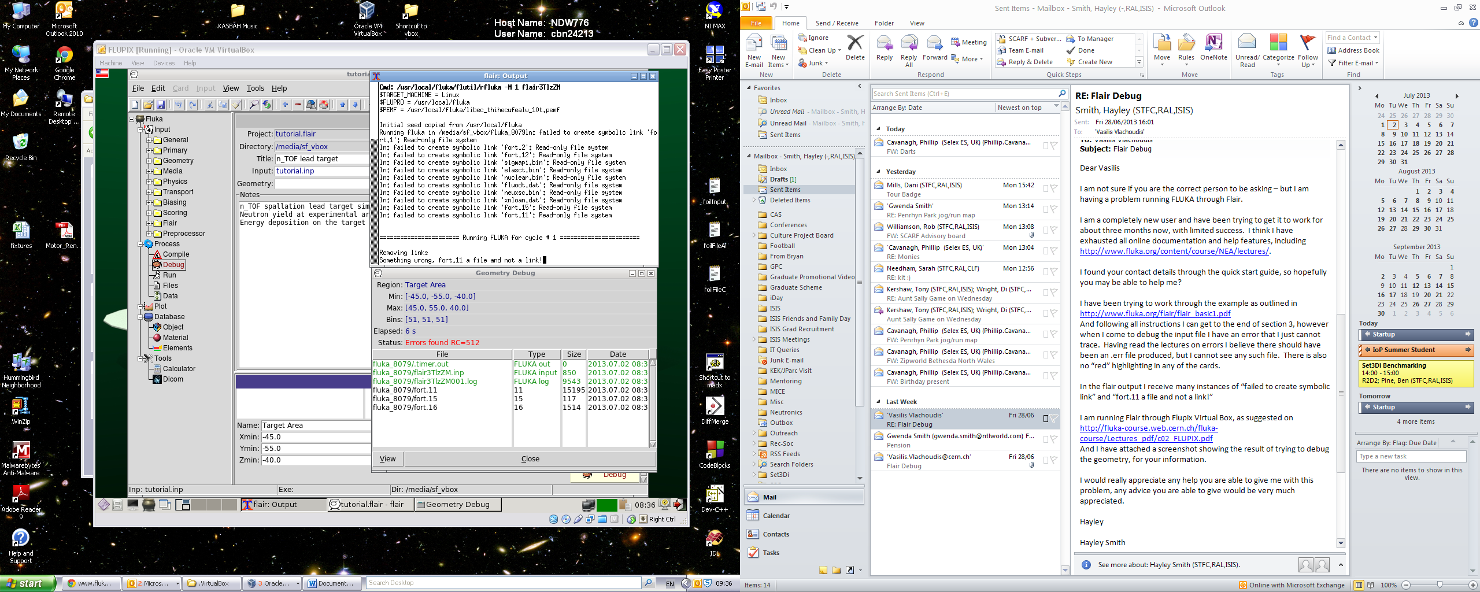
Task: Click the blue down arrow in flair toolbar
Action: coord(356,105)
